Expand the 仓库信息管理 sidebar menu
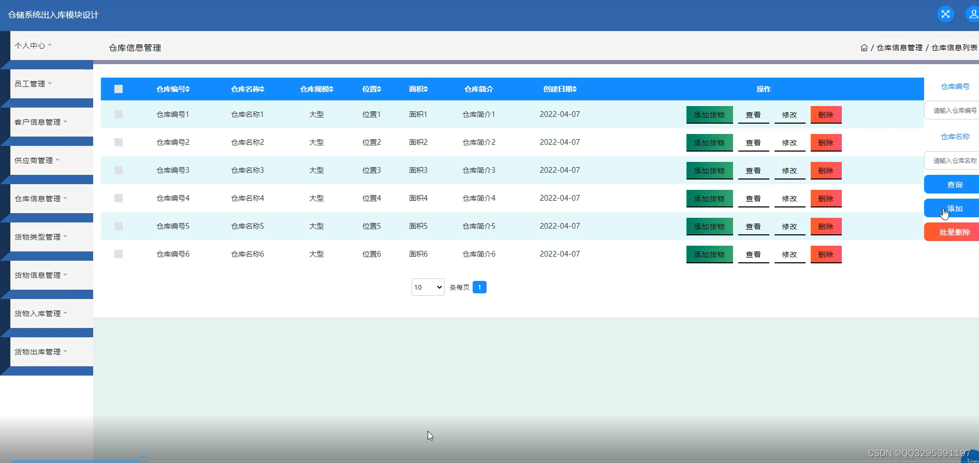The height and width of the screenshot is (463, 979). tap(51, 199)
